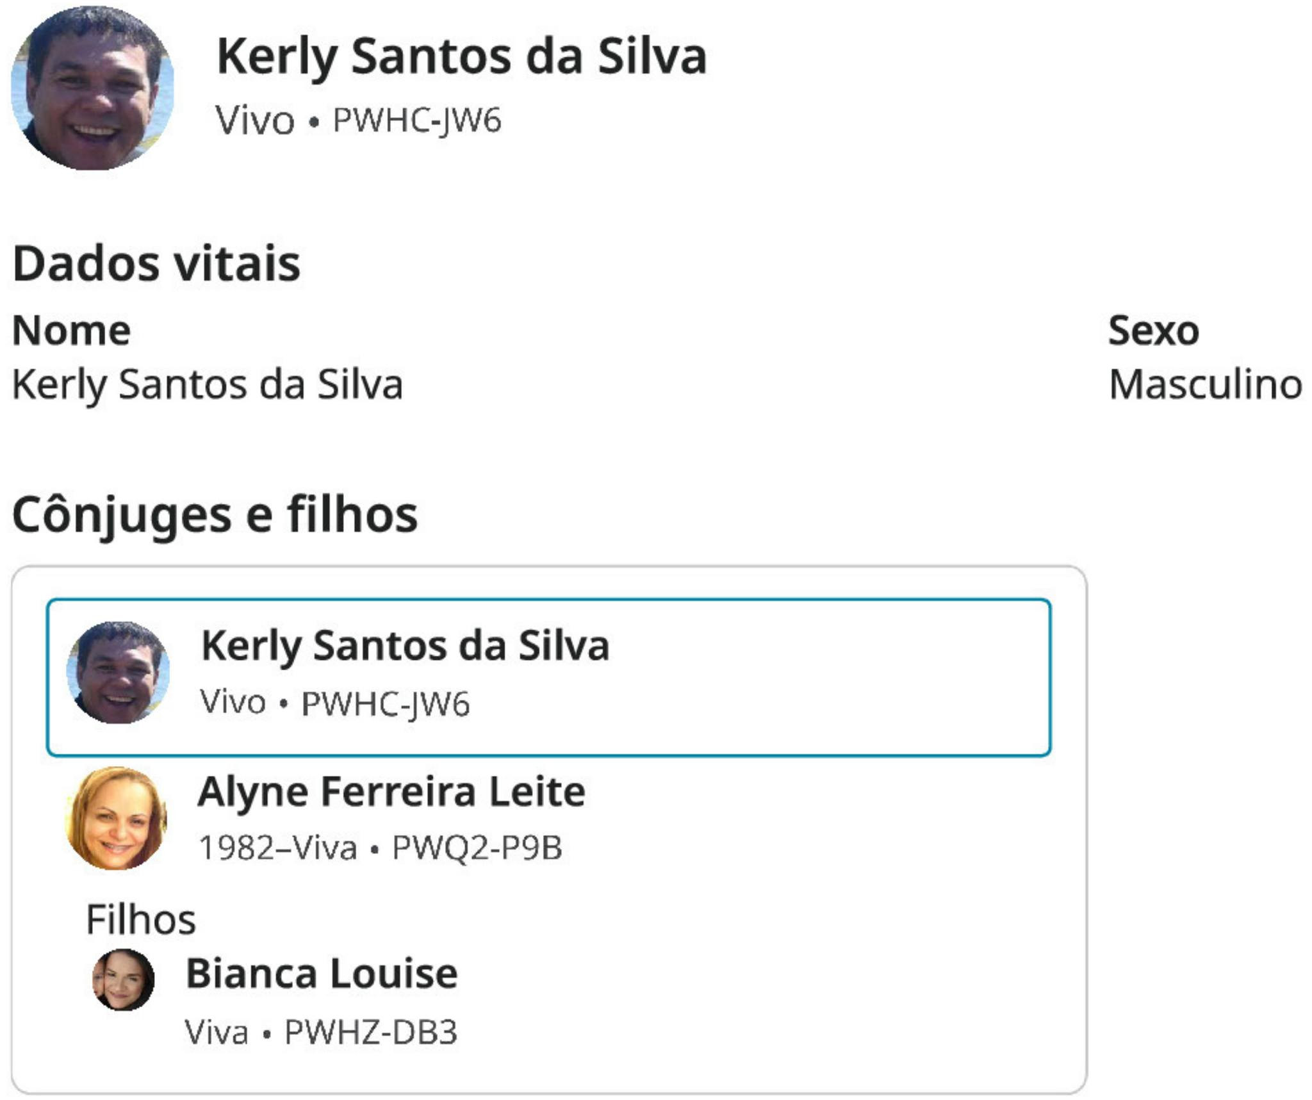Click Bianca Louise's profile photo
The height and width of the screenshot is (1100, 1312).
pyautogui.click(x=123, y=980)
